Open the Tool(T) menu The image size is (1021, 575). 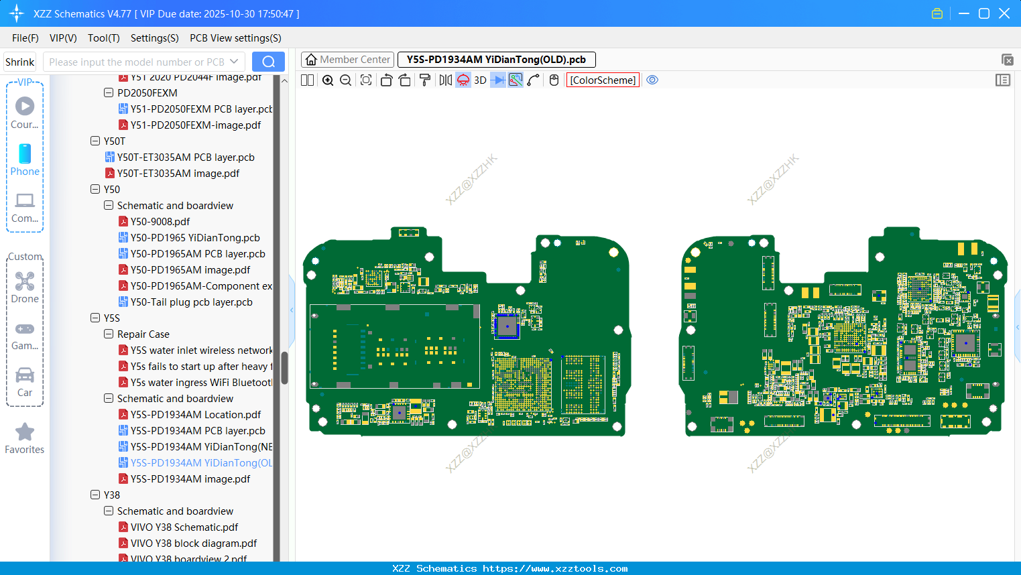(x=103, y=38)
